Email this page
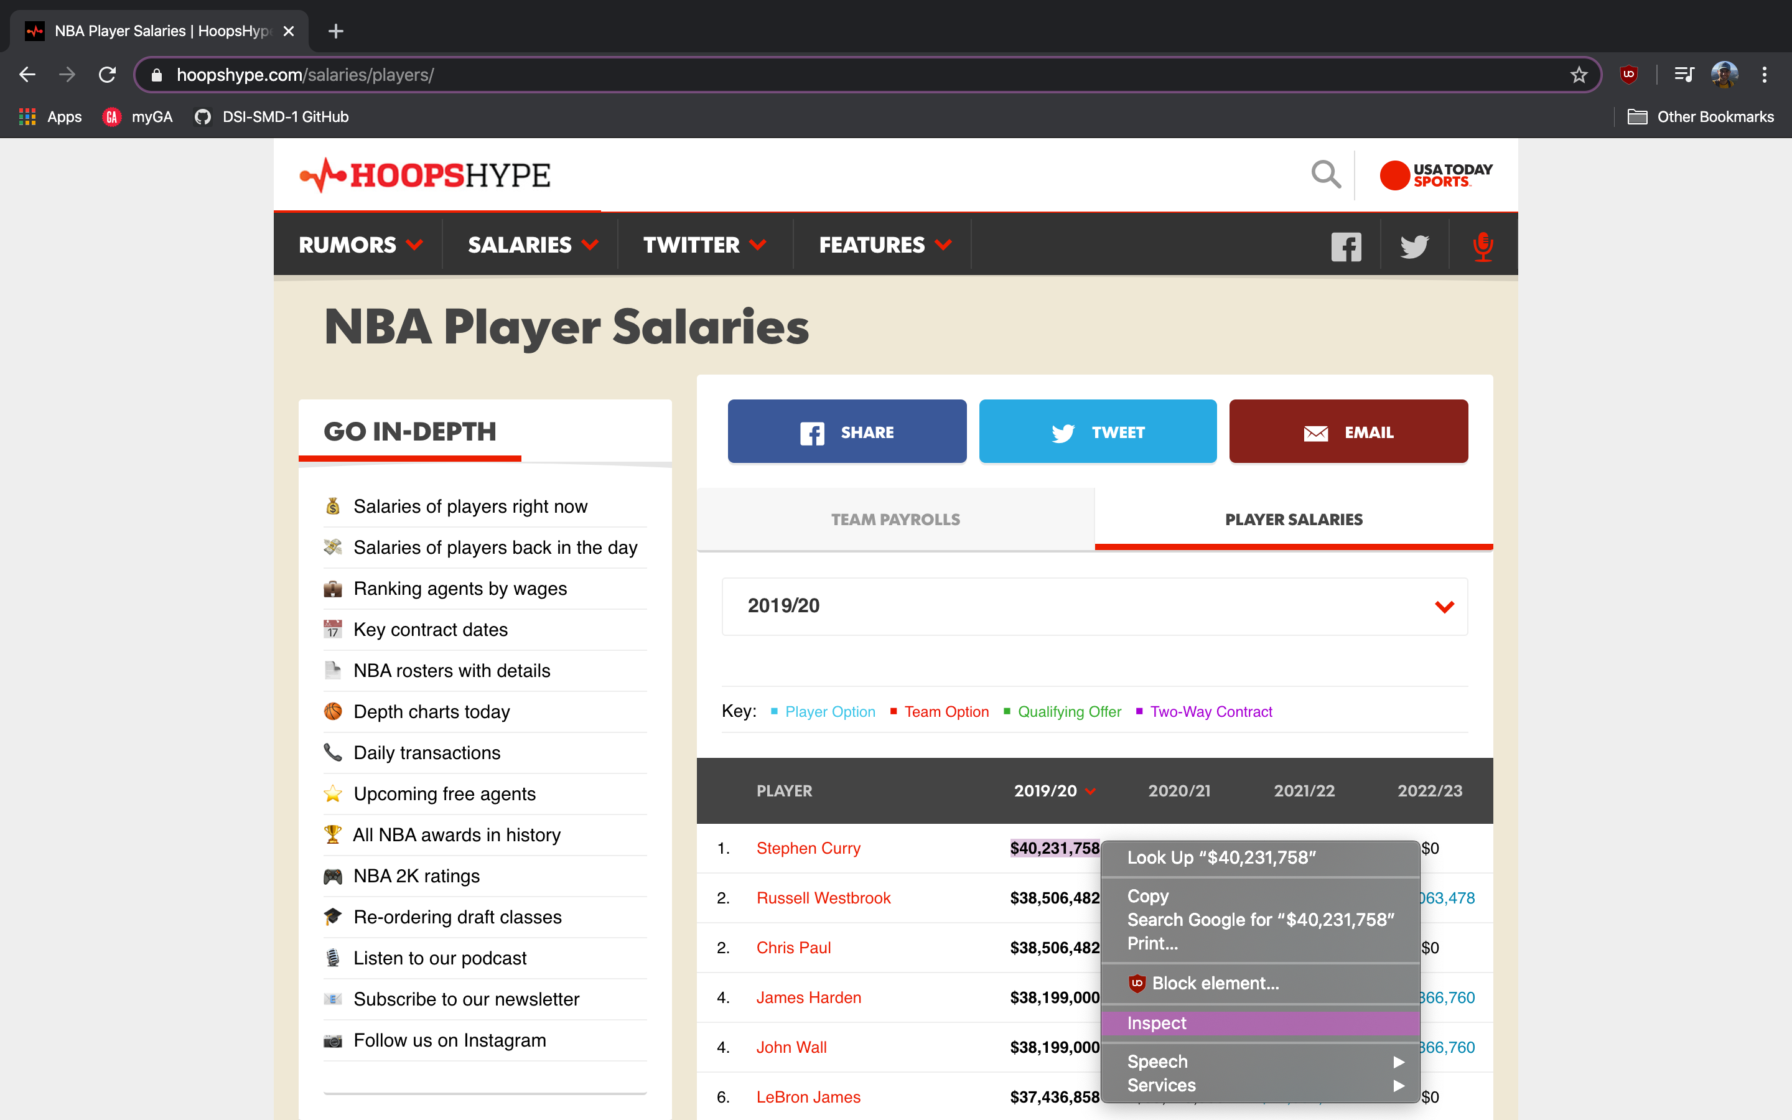This screenshot has width=1792, height=1120. click(x=1348, y=431)
